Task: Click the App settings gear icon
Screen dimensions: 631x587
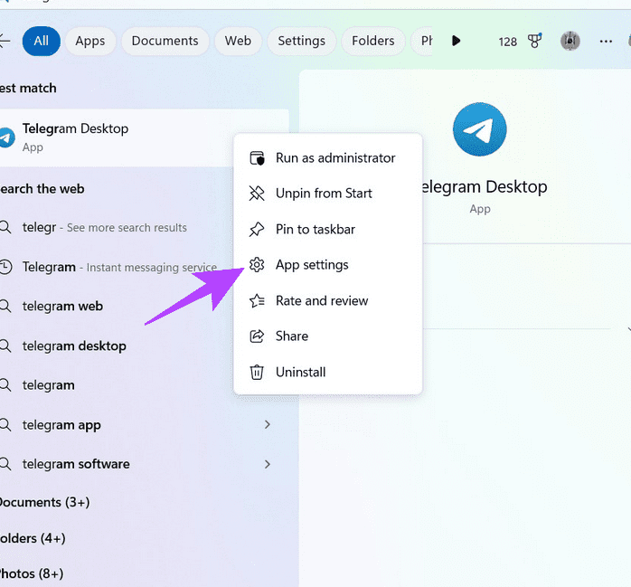Action: [257, 264]
